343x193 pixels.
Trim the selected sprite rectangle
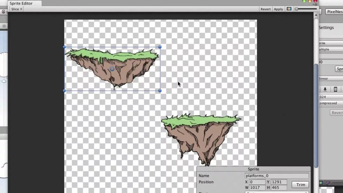[300, 185]
